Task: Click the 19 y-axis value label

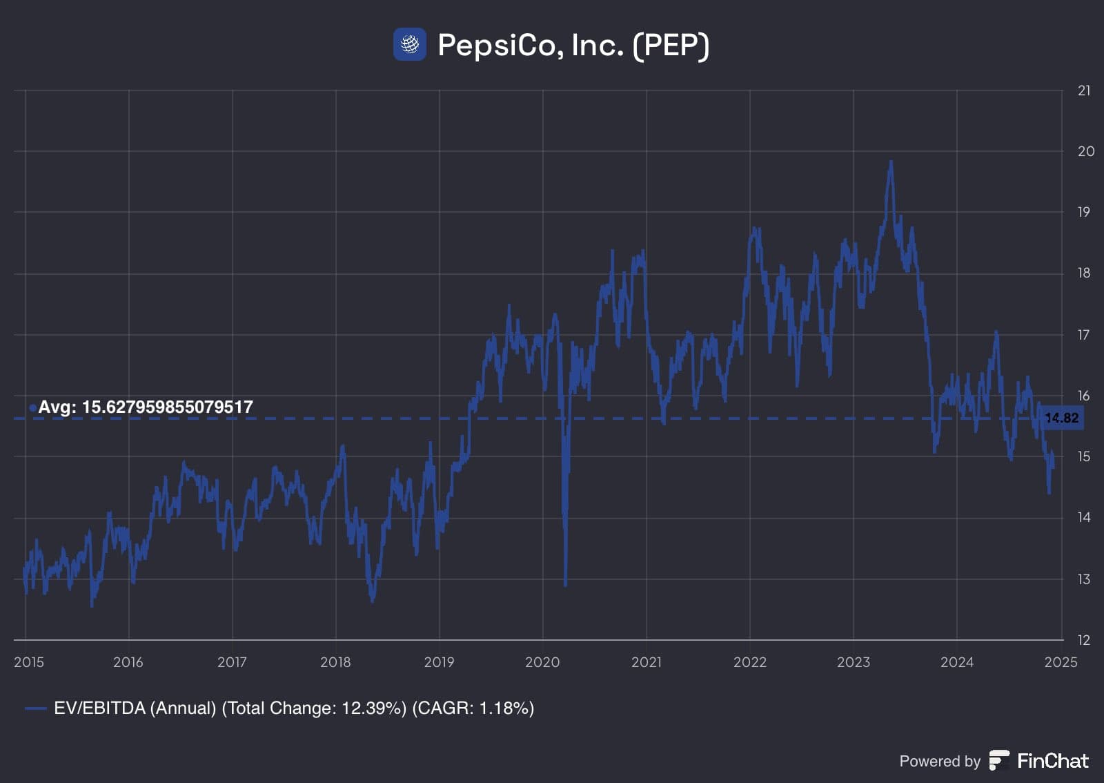Action: pos(1084,212)
